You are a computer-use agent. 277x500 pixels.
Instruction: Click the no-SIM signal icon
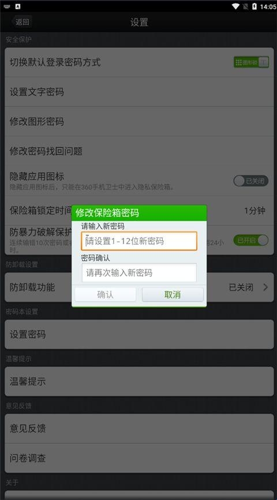[246, 6]
